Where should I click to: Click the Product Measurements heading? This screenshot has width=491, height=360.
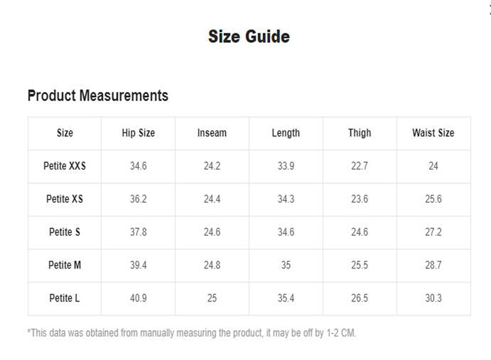98,96
